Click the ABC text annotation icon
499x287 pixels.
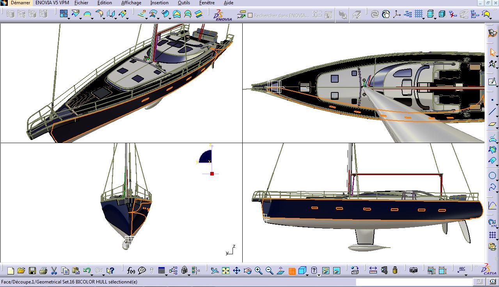[x=462, y=269]
